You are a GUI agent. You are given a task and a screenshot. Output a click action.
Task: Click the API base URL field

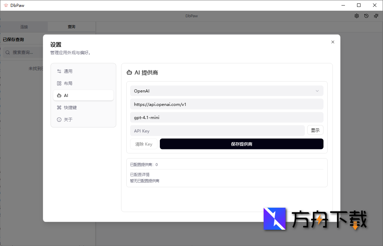click(x=226, y=104)
